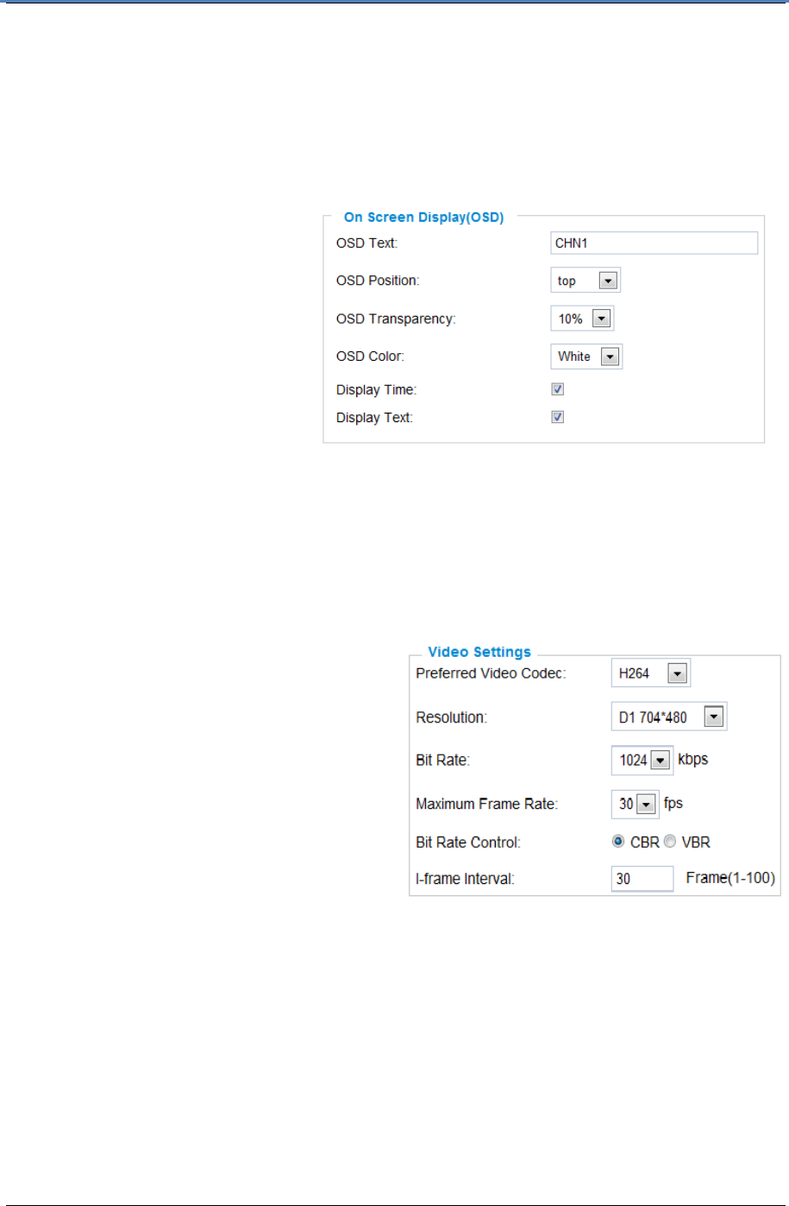Click the 'Display Time:' label
The image size is (789, 1206).
[x=376, y=390]
